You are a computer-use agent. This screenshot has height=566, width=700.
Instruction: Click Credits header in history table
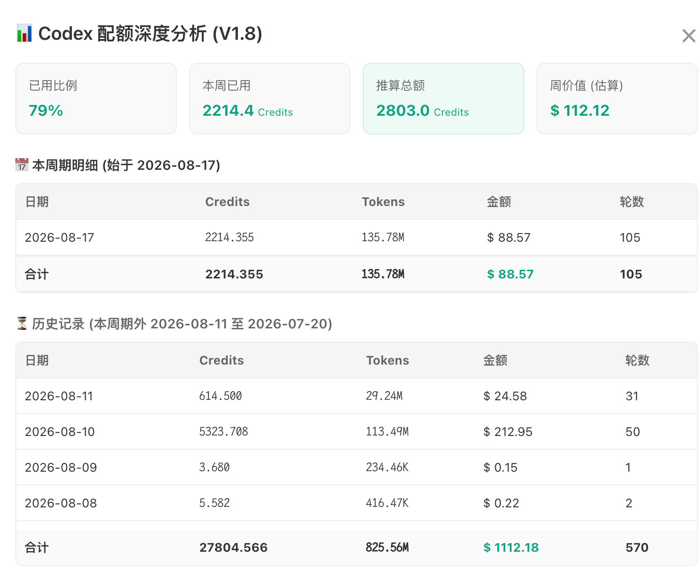tap(222, 361)
